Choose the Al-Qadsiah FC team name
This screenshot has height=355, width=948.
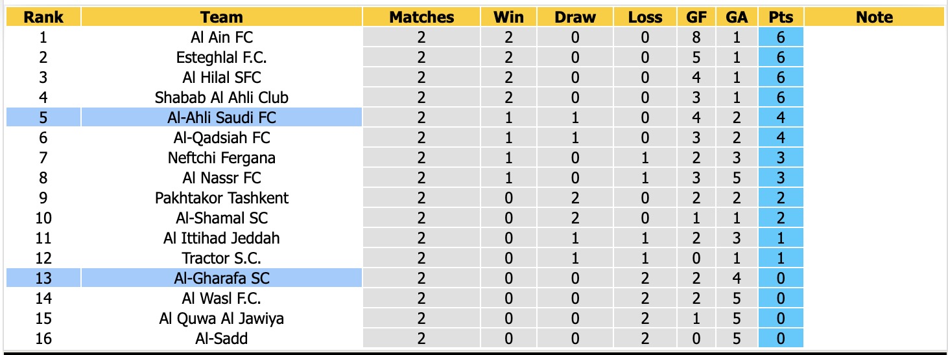click(x=222, y=138)
